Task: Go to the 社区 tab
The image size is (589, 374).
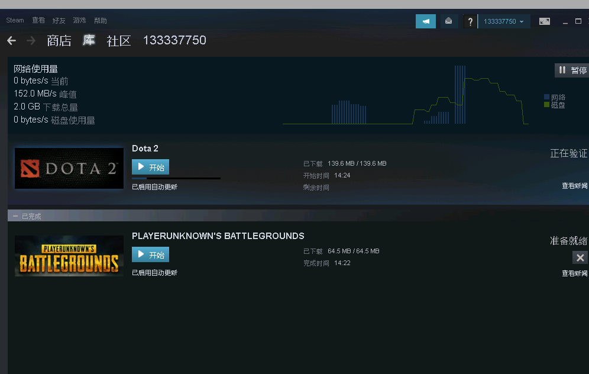Action: coord(119,41)
